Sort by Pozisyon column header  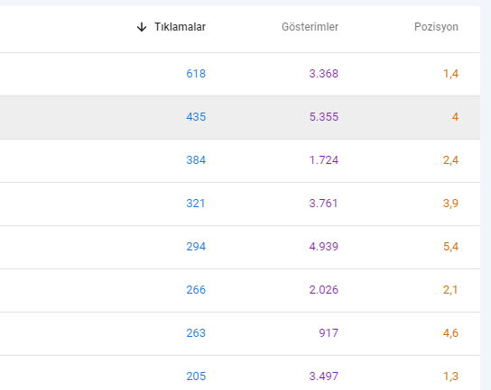click(436, 27)
